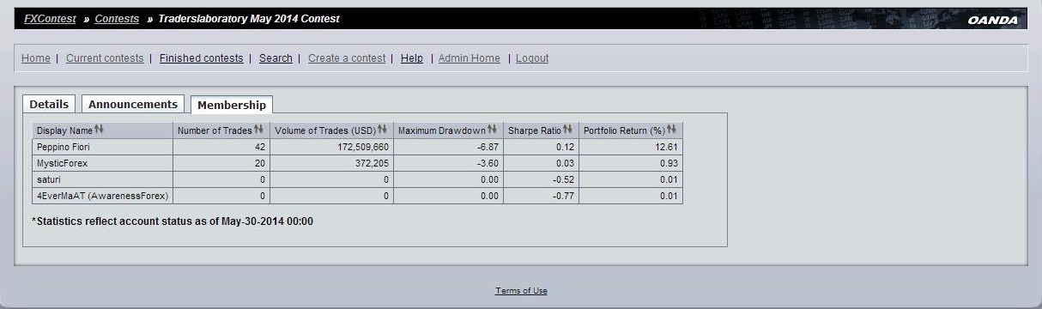The image size is (1042, 309).
Task: Click the 0.93 portfolio return value
Action: pos(669,163)
